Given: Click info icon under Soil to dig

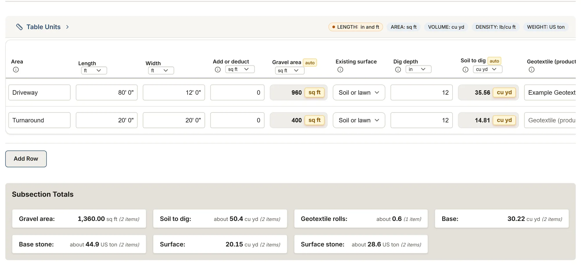Looking at the screenshot, I should [465, 70].
